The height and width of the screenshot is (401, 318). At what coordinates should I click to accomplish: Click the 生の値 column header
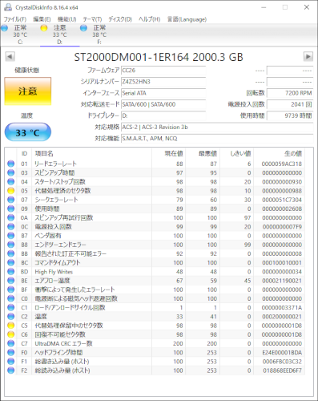(x=293, y=153)
